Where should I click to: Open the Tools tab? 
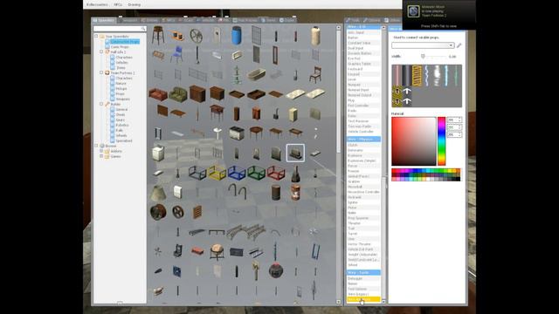[353, 20]
